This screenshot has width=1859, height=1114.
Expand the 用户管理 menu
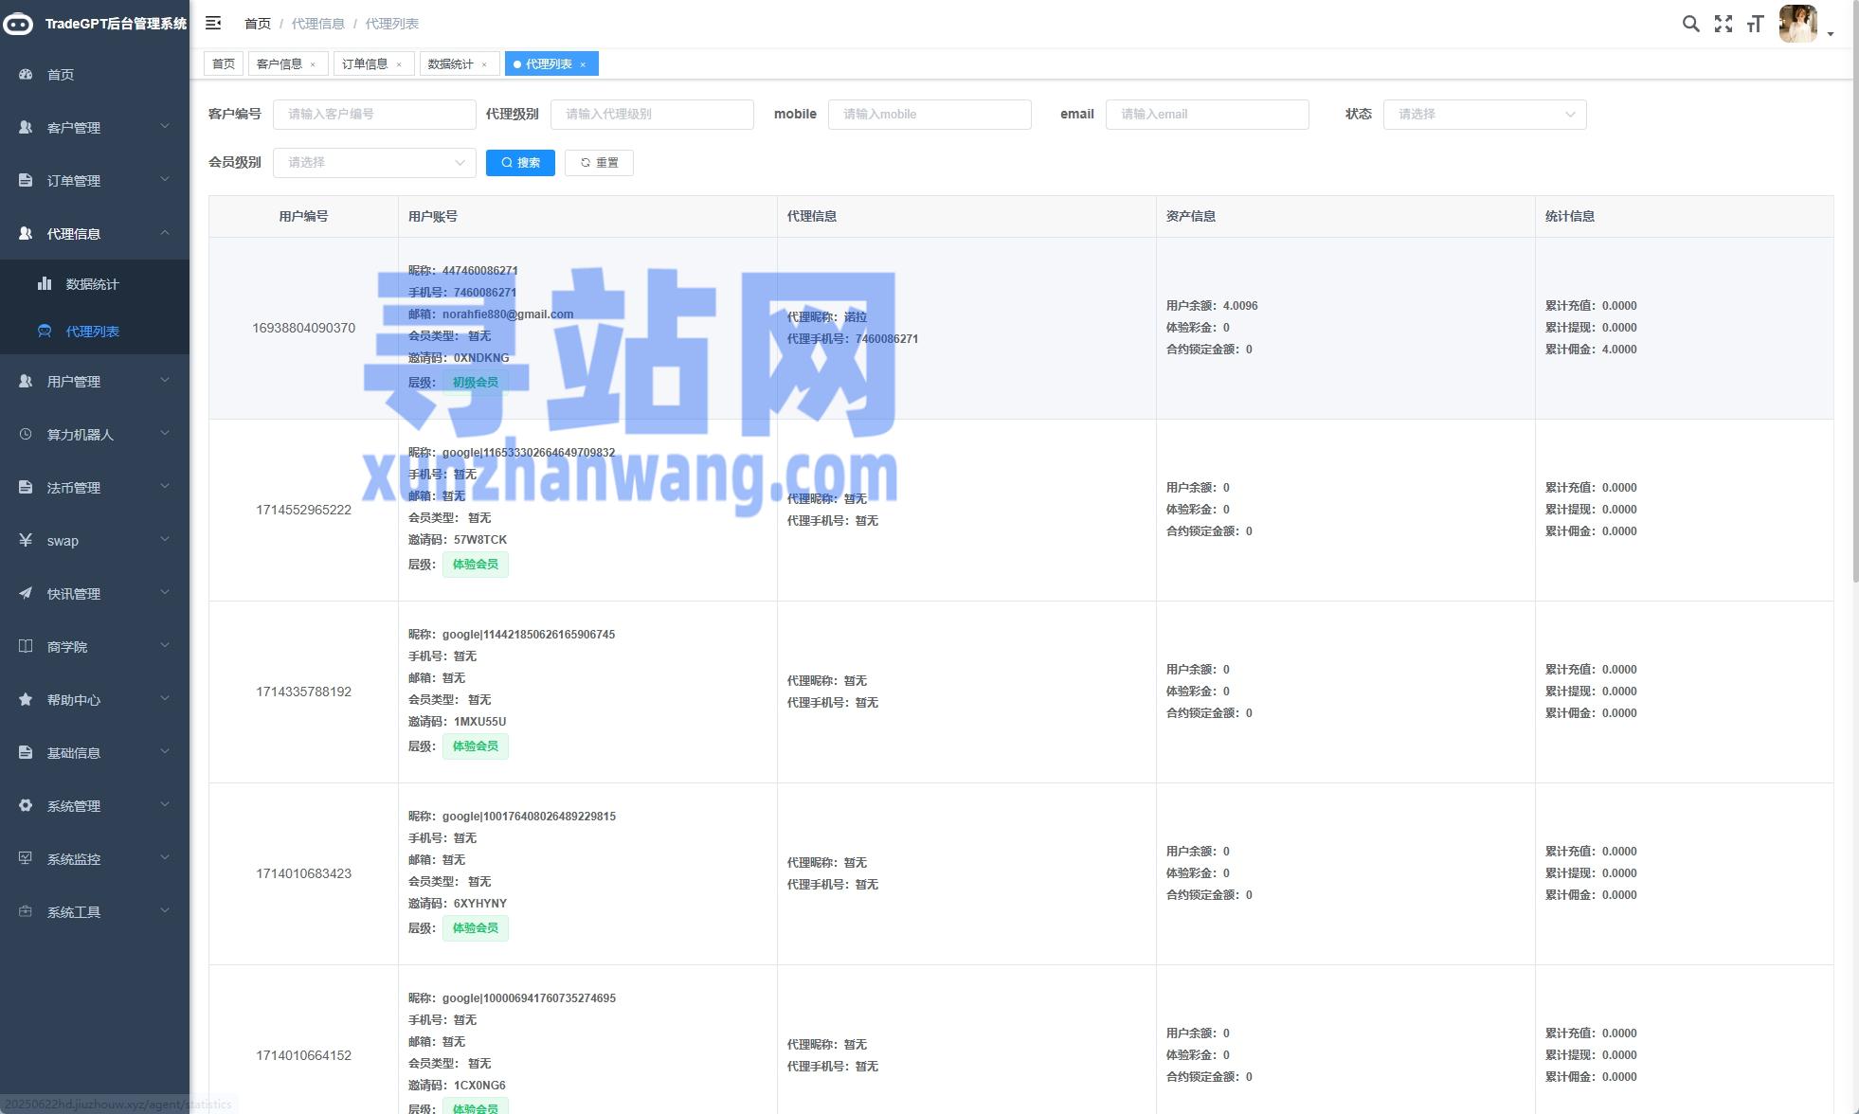(x=165, y=380)
